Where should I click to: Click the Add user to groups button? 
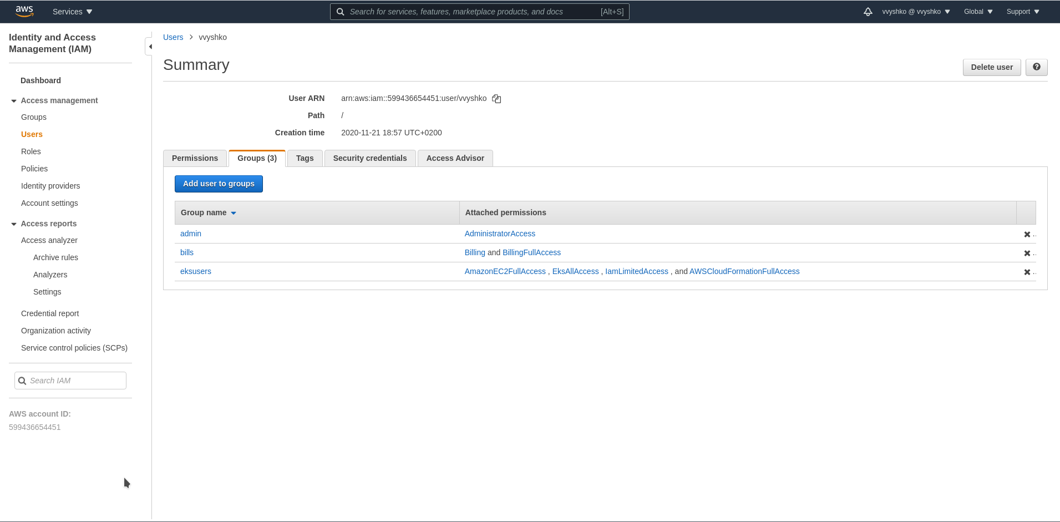tap(219, 184)
